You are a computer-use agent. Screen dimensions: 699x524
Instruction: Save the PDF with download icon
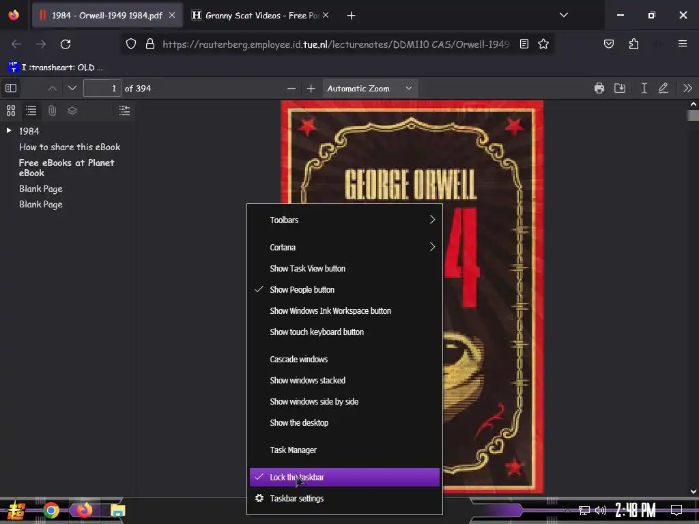click(620, 88)
